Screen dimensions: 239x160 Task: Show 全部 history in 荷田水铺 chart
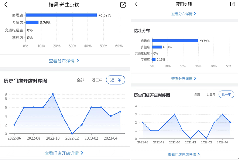(x=197, y=94)
